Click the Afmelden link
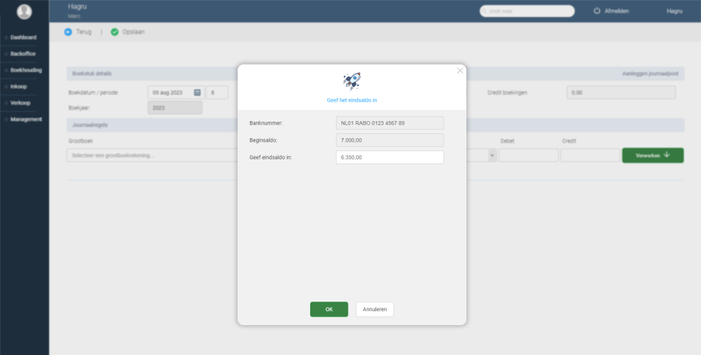 617,11
